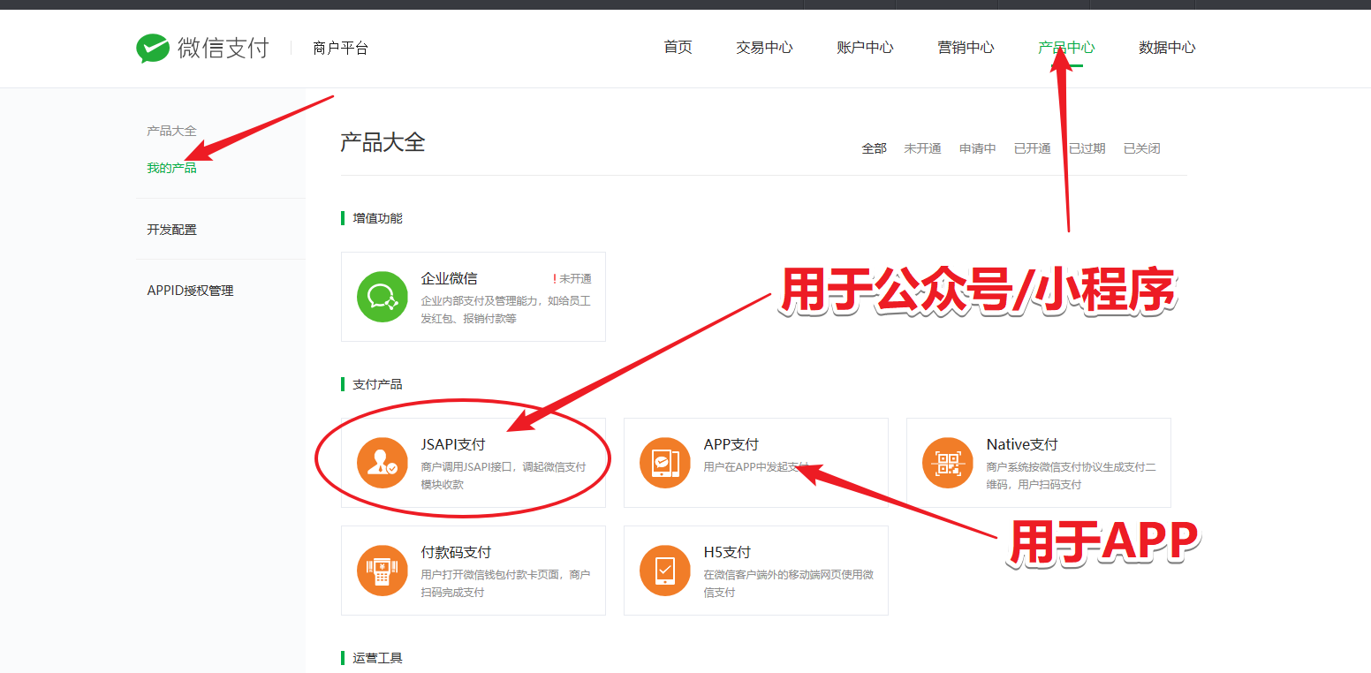Click the H5支付 card description text
1371x673 pixels.
(788, 583)
